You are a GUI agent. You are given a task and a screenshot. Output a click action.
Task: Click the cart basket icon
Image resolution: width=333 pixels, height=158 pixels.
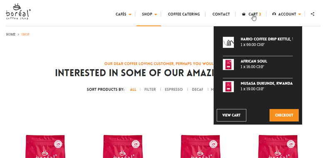(244, 14)
